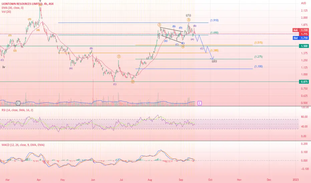The height and width of the screenshot is (183, 311).
Task: Click the 0.200 value on MACD axis
Action: pyautogui.click(x=304, y=144)
